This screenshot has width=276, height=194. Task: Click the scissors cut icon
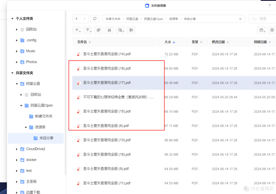(x=109, y=30)
